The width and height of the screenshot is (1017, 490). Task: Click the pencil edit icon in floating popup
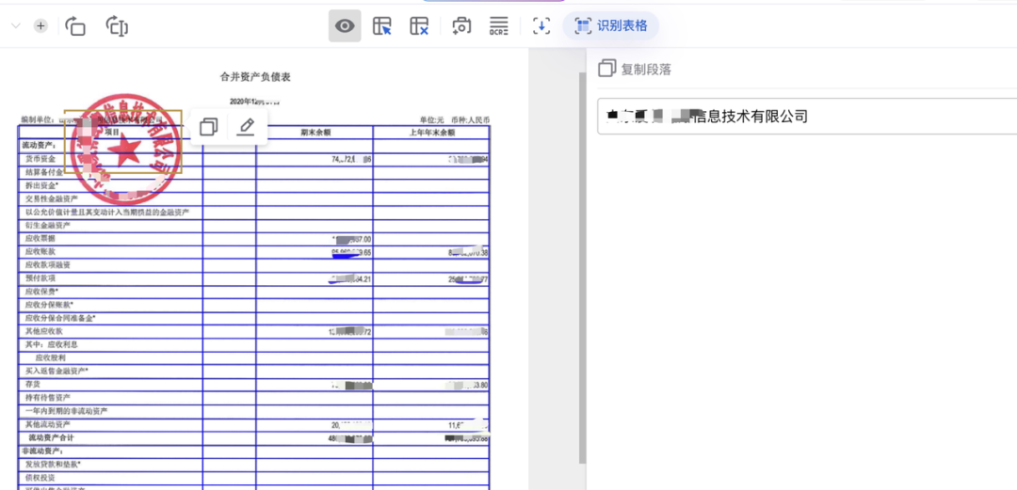tap(245, 127)
